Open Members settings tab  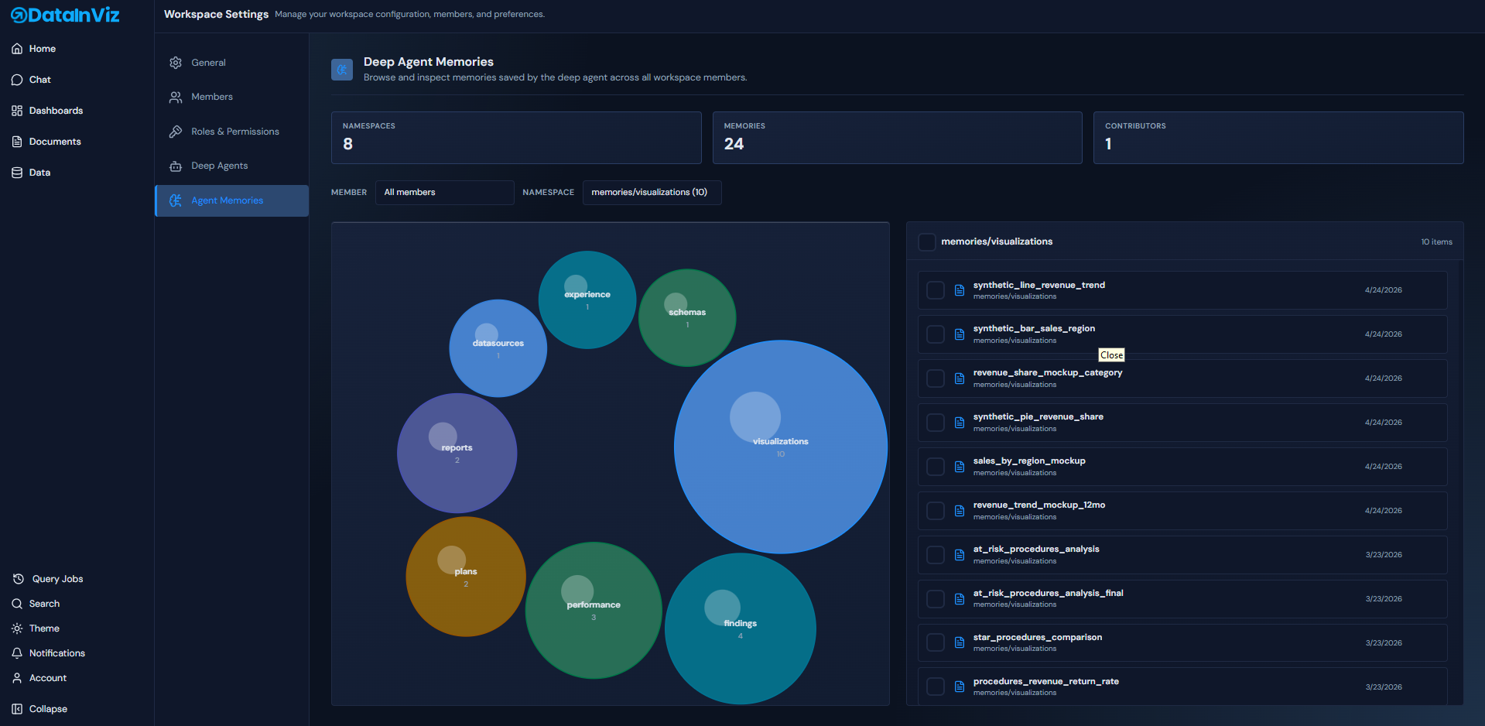pyautogui.click(x=231, y=97)
